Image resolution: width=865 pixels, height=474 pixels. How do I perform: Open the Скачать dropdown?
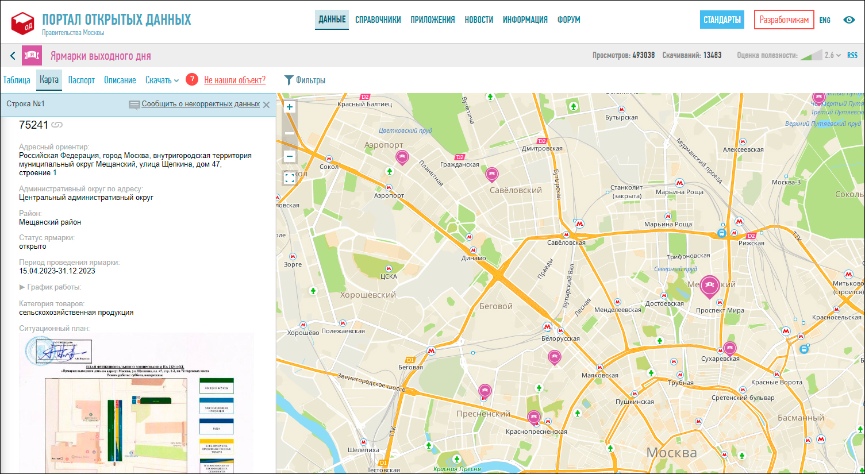(x=162, y=80)
